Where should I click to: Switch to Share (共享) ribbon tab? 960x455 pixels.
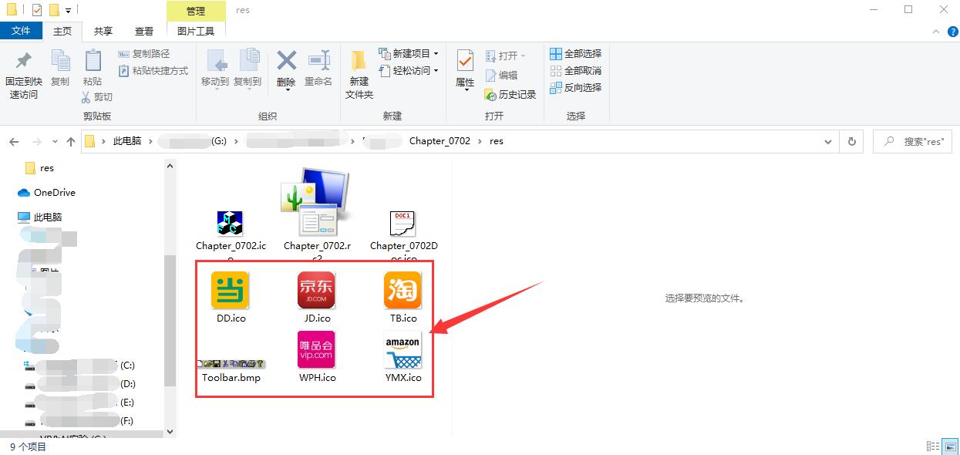coord(103,31)
